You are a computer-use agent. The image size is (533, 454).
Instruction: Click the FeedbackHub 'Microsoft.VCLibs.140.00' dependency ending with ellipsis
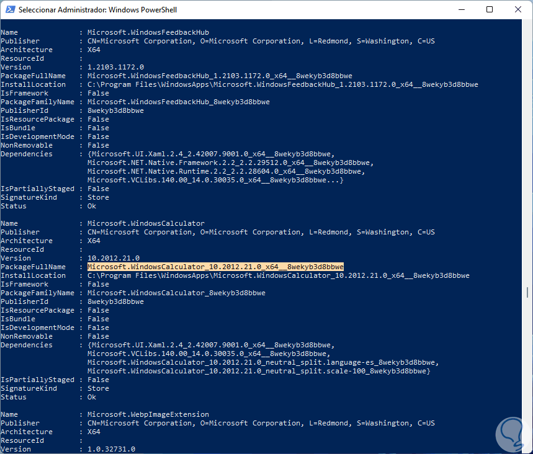[215, 180]
